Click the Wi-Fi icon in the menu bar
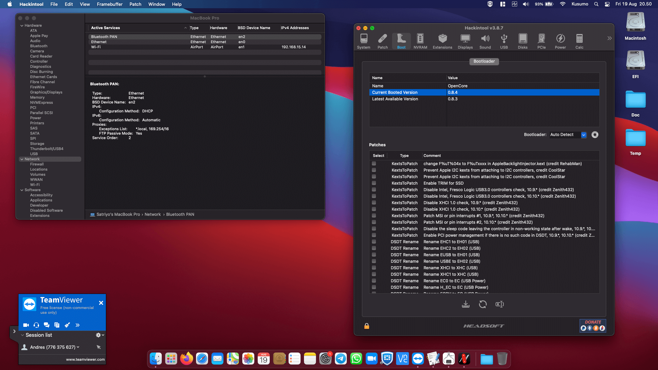The width and height of the screenshot is (658, 370). (562, 4)
